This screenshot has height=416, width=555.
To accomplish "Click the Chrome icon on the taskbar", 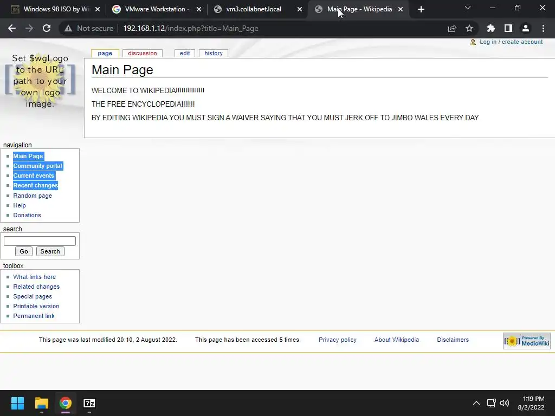I will (66, 403).
